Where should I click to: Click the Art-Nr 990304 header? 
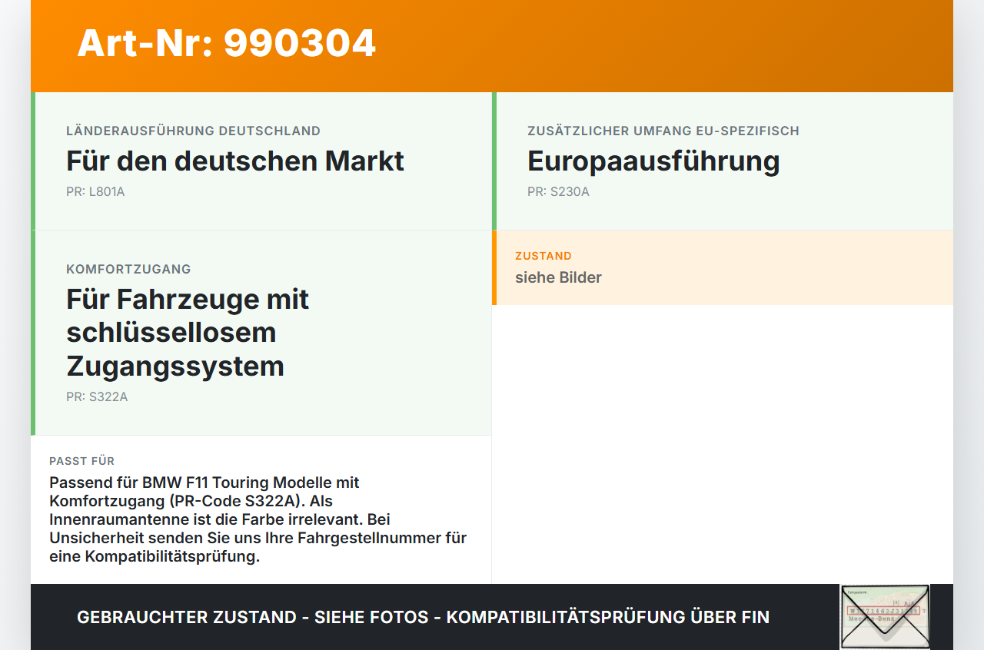tap(226, 44)
